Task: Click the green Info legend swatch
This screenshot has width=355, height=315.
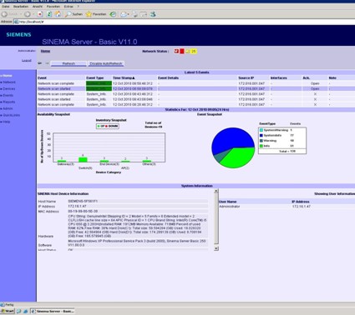Action: pos(261,146)
